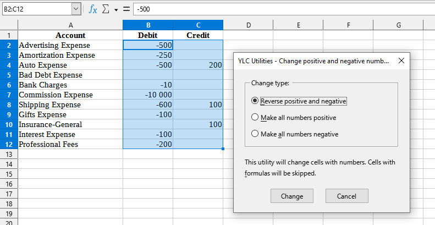Screen dimensions: 435x225
Task: Click the Credit header cell
Action: [x=198, y=35]
